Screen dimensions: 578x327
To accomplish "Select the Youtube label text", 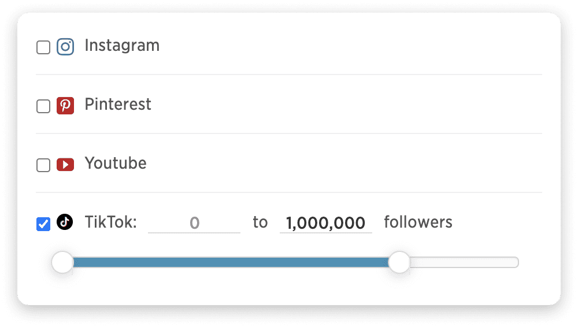I will (116, 163).
